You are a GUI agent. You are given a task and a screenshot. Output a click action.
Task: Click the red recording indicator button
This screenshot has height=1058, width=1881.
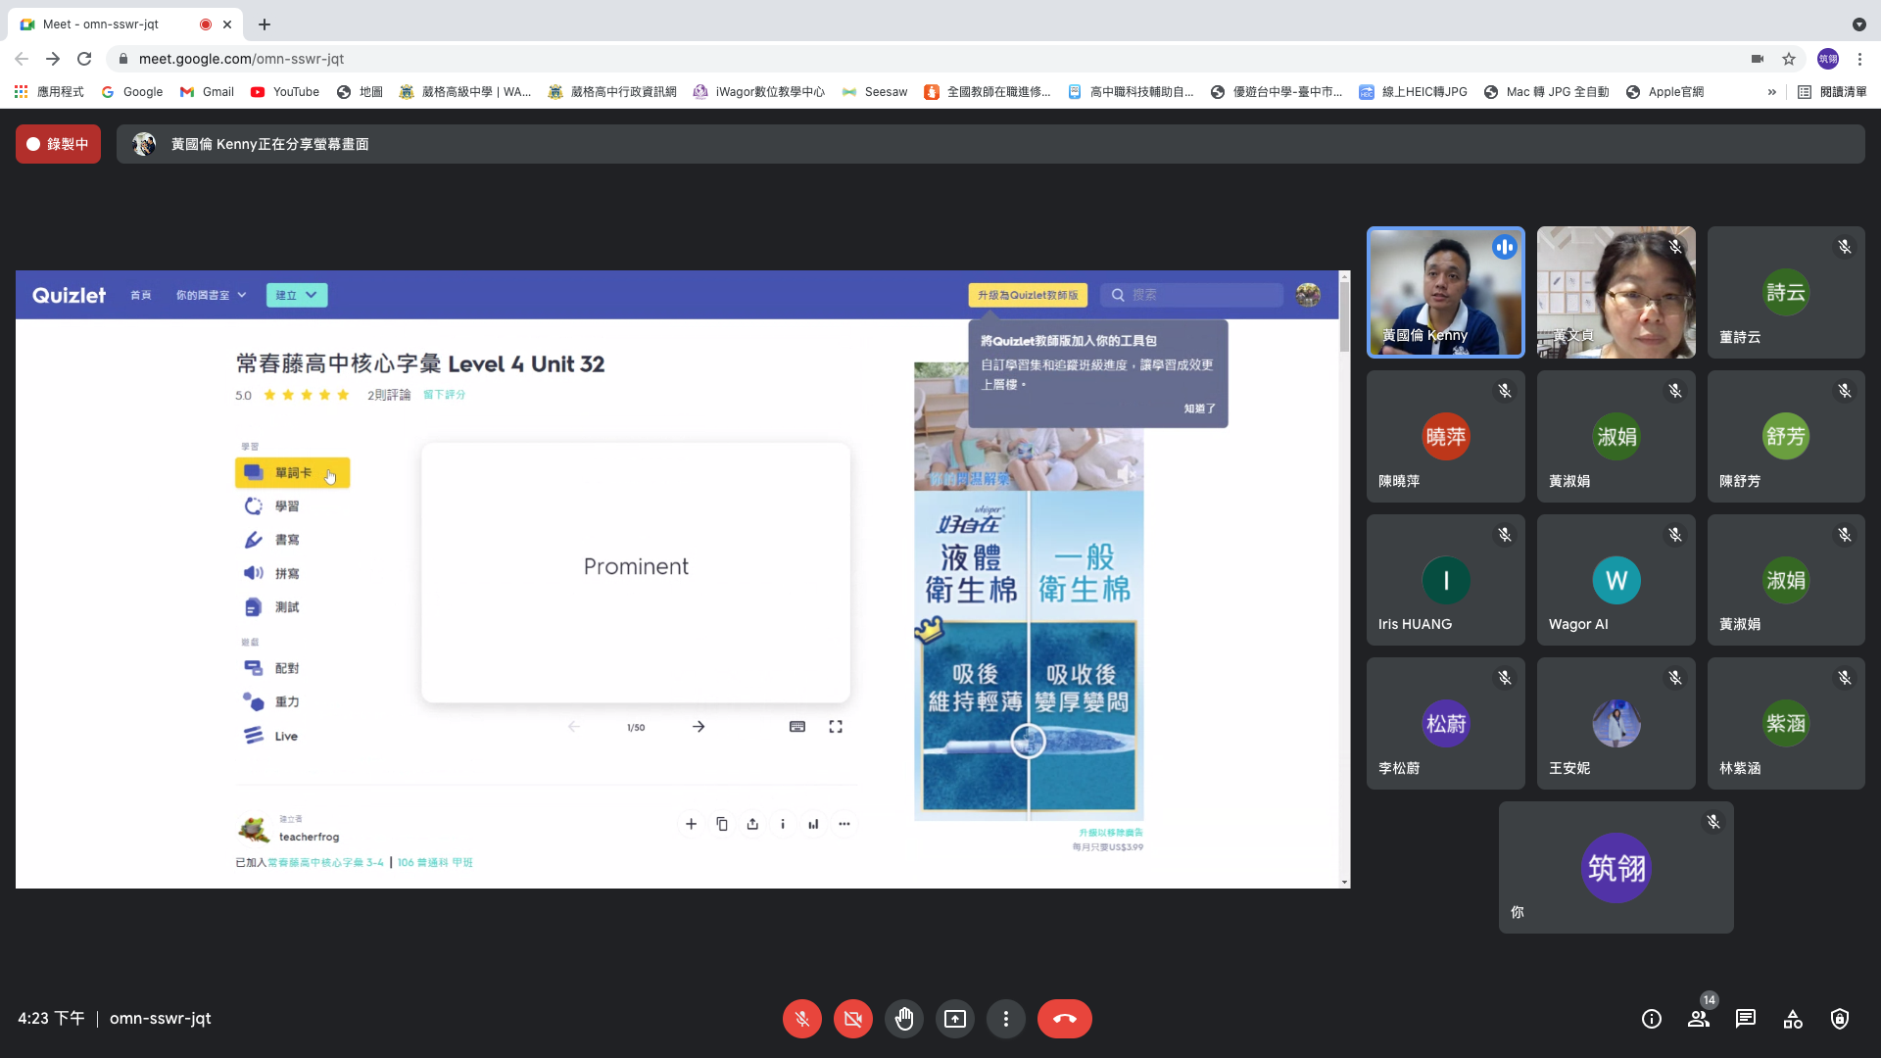pos(58,144)
